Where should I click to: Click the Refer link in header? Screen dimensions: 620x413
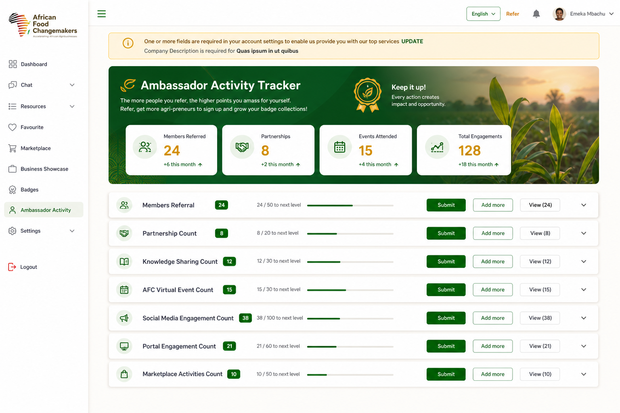[x=513, y=14]
